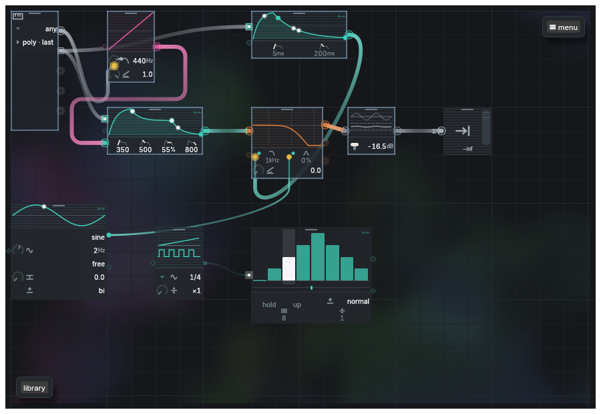The height and width of the screenshot is (414, 601).
Task: Open the clock module dropdown arrow
Action: pyautogui.click(x=162, y=276)
